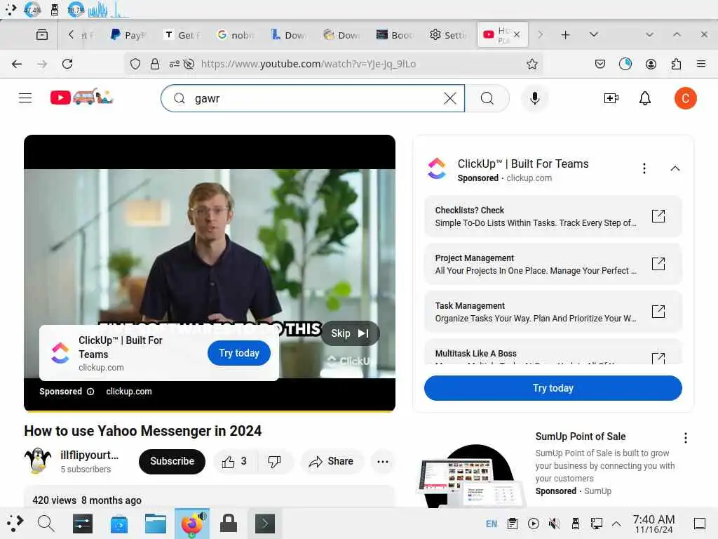Subscribe to illflipyourt channel
This screenshot has height=539, width=718.
pos(172,462)
